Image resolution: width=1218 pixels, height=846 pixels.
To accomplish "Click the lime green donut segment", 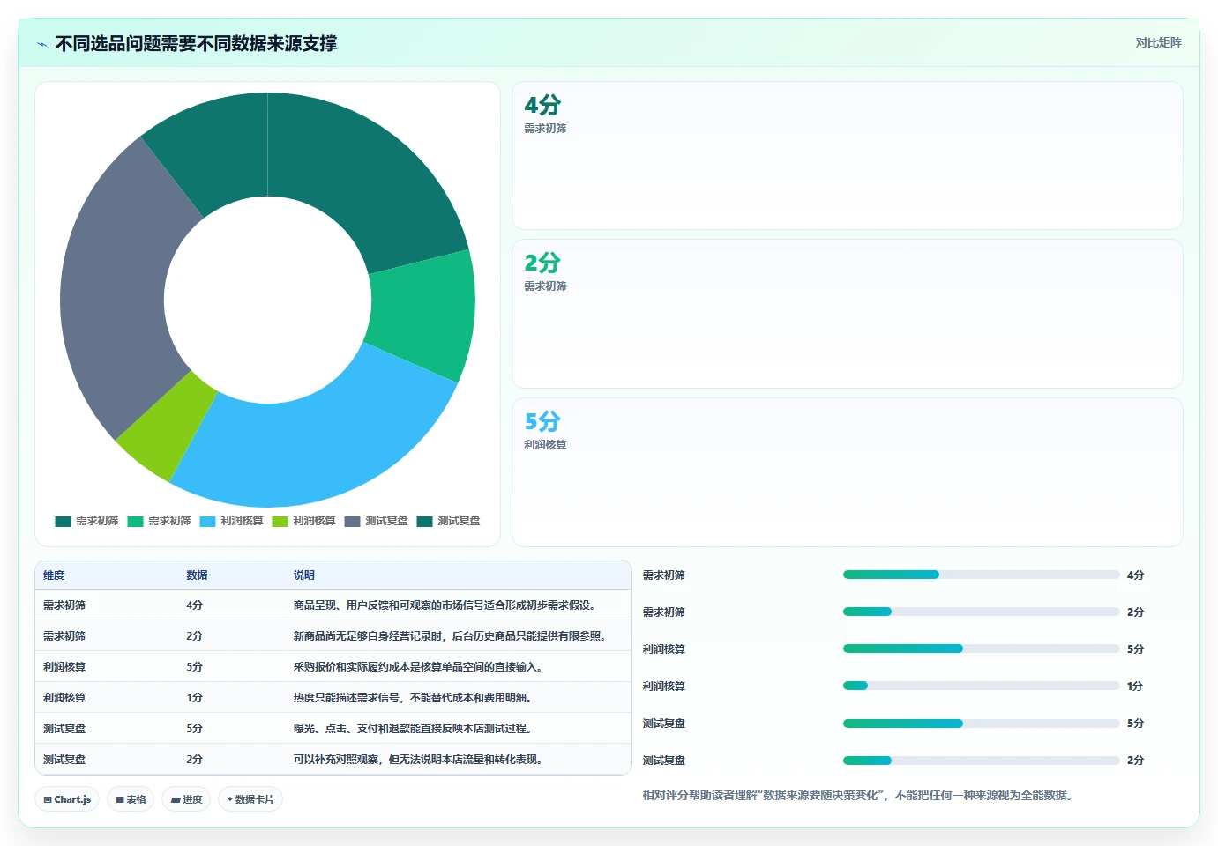I will (168, 427).
